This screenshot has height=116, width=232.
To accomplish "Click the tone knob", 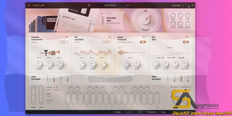I will (188, 15).
